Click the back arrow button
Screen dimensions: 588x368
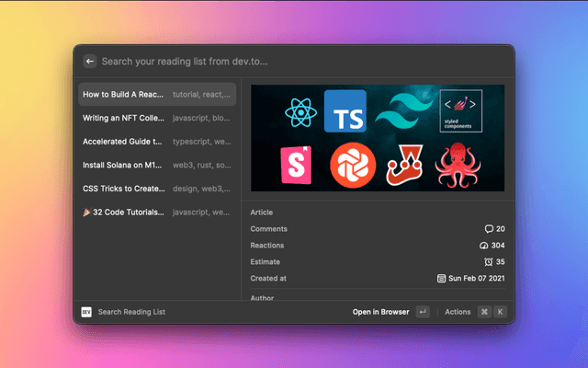90,62
